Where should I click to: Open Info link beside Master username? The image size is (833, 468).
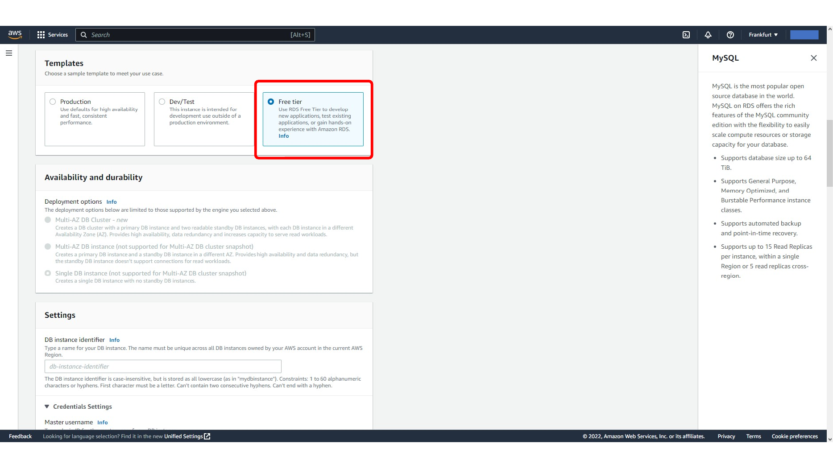coord(103,423)
